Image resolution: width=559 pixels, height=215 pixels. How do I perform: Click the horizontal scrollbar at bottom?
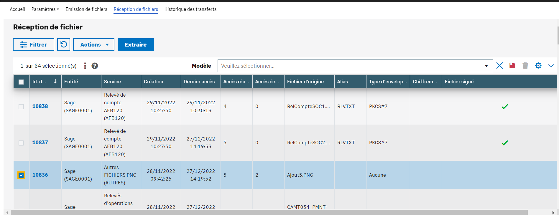269,212
